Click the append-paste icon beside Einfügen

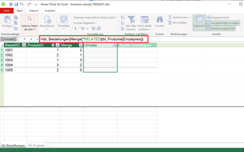coord(16,18)
